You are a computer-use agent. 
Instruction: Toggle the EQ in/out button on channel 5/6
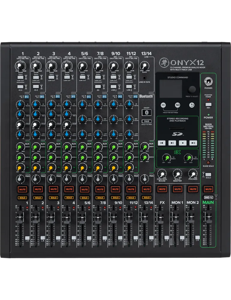pos(89,97)
